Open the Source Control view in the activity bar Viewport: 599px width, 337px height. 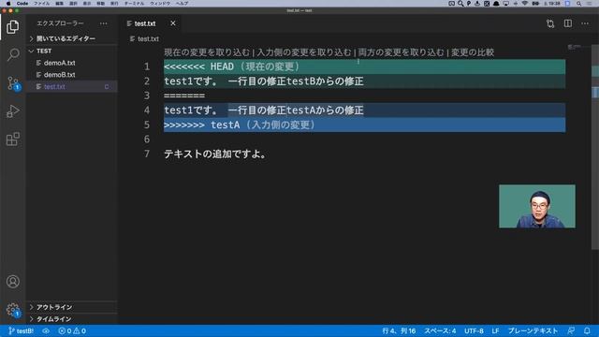13,83
